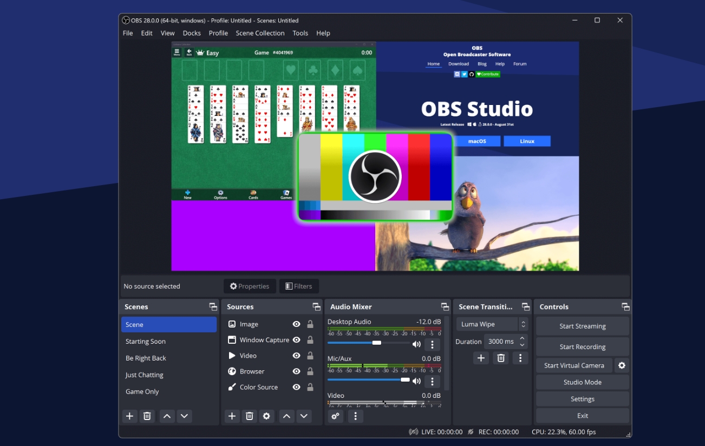705x446 pixels.
Task: Open Settings from Controls dock
Action: tap(583, 399)
